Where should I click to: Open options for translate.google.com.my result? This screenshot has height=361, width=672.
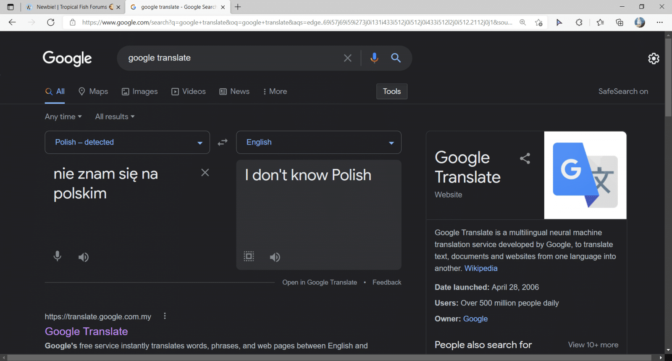[x=165, y=316]
